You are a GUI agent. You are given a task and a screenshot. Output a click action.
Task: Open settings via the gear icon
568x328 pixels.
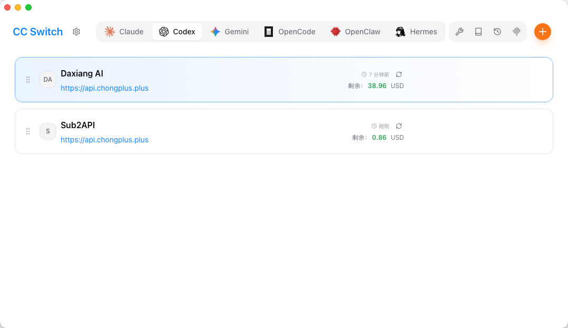coord(76,32)
